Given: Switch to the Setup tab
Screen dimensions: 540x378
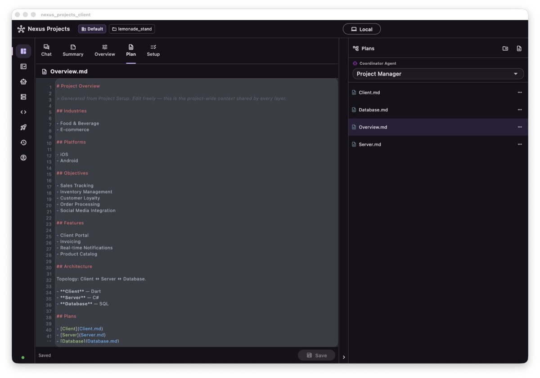Looking at the screenshot, I should 153,50.
